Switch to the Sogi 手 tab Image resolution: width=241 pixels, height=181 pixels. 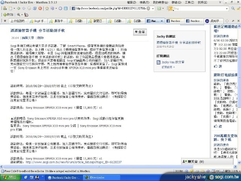[38, 21]
